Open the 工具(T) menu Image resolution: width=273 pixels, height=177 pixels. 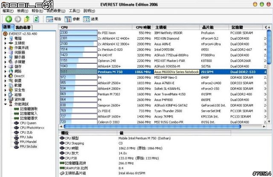[74, 11]
